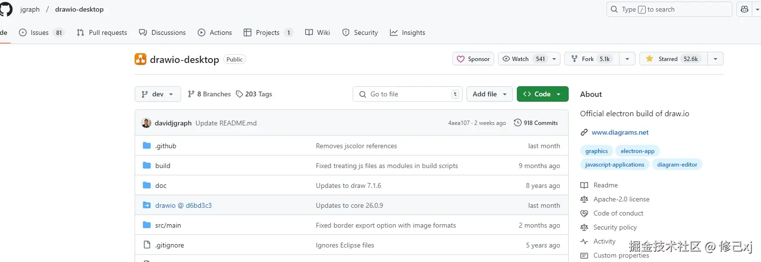761x262 pixels.
Task: Open the .github folder
Action: [x=166, y=146]
